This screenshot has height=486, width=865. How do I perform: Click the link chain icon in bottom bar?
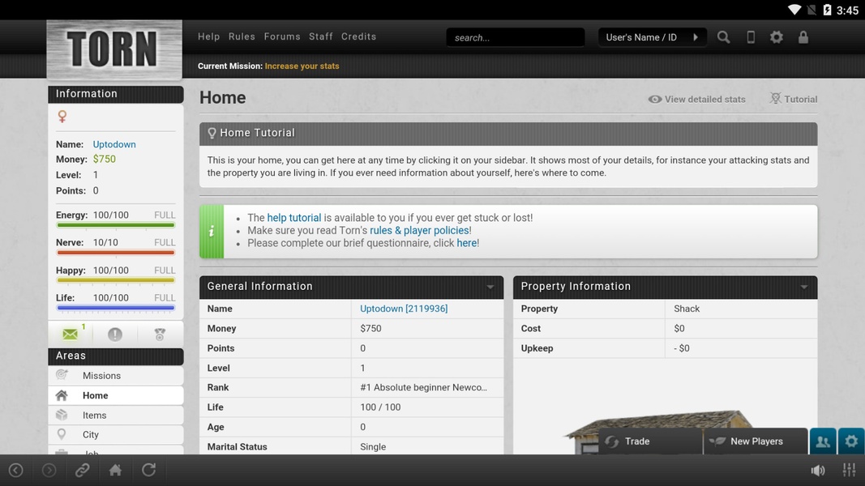click(x=82, y=470)
